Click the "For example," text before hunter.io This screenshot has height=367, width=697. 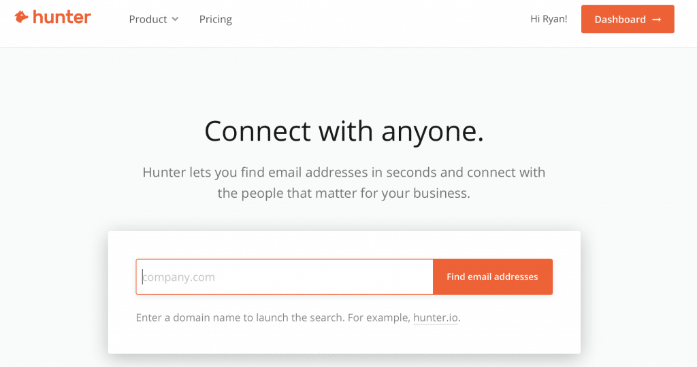click(x=378, y=318)
